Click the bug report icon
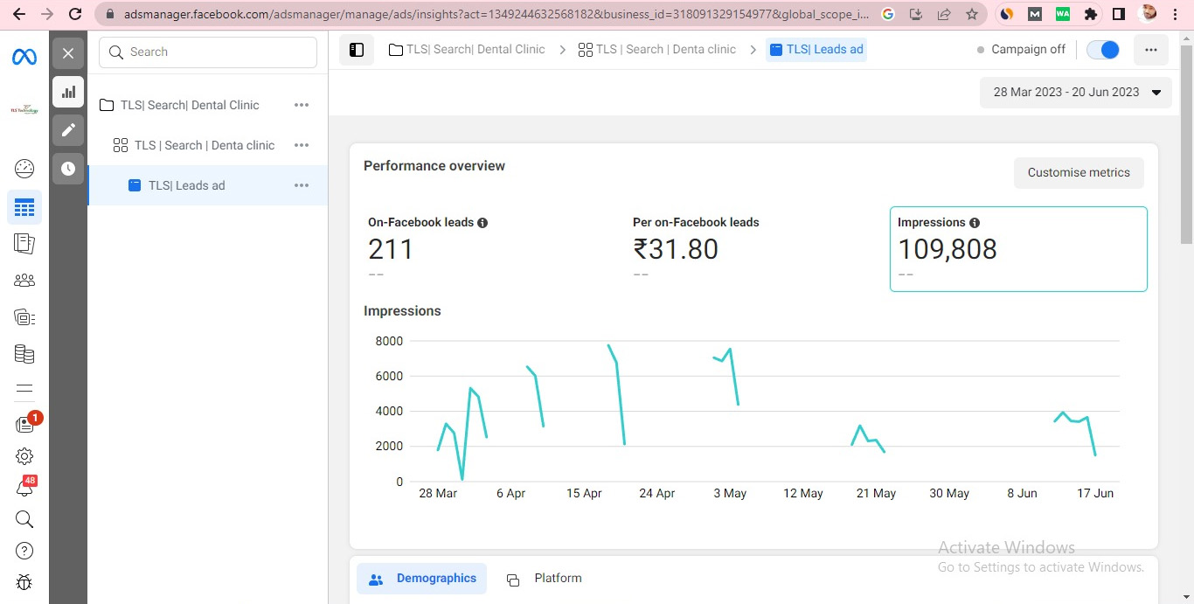This screenshot has width=1194, height=604. click(x=24, y=582)
